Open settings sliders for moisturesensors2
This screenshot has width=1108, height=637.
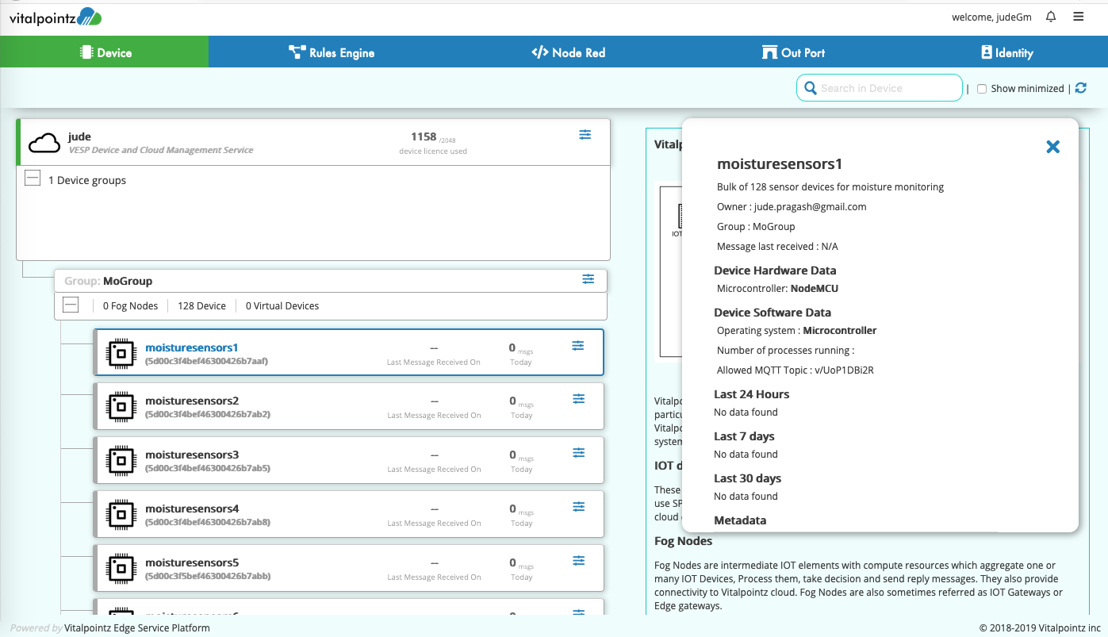pyautogui.click(x=579, y=399)
